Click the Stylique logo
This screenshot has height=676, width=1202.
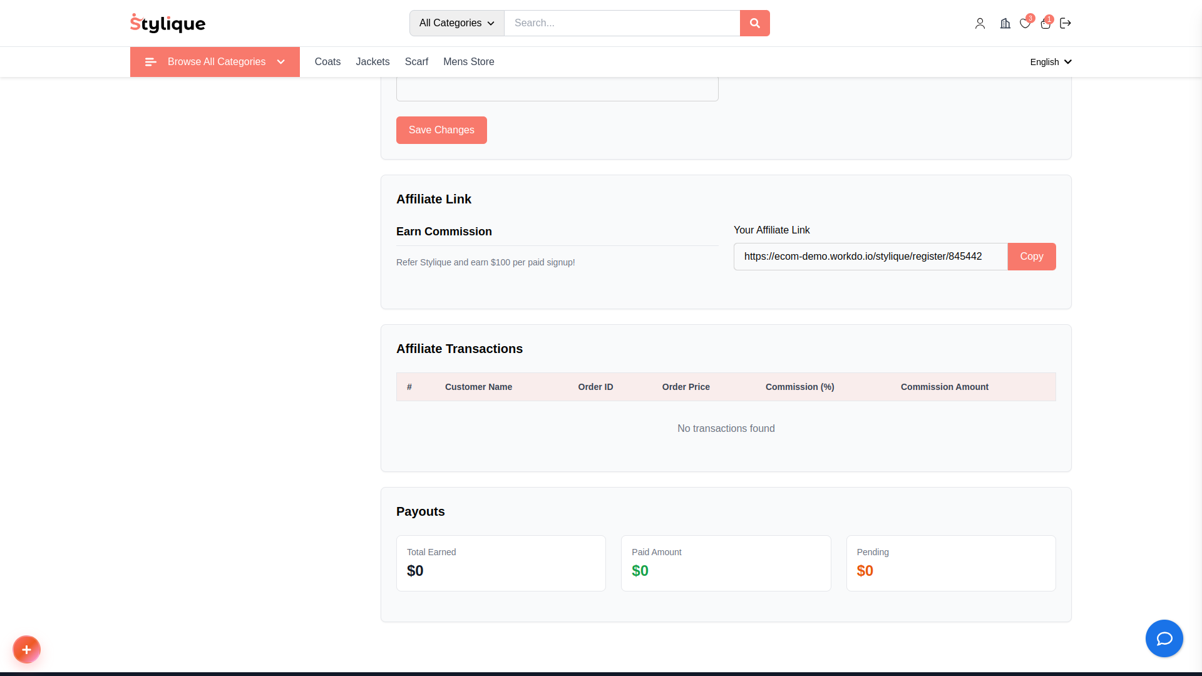(168, 23)
